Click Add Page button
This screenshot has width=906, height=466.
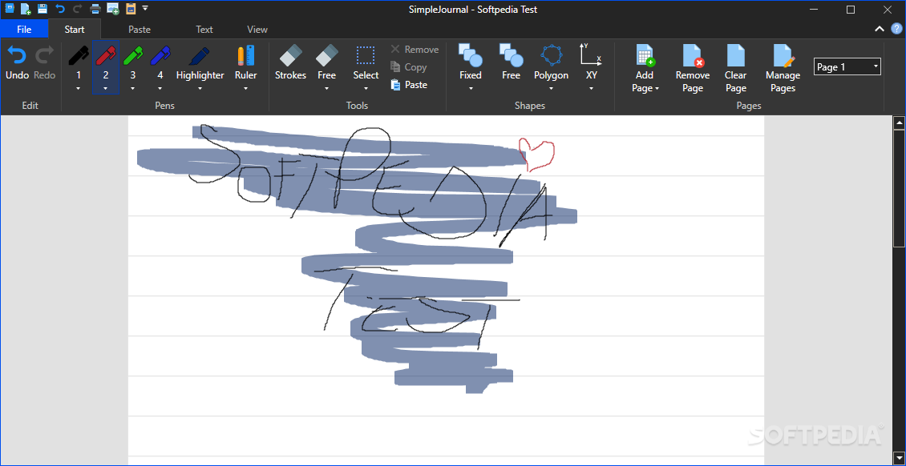pos(645,68)
